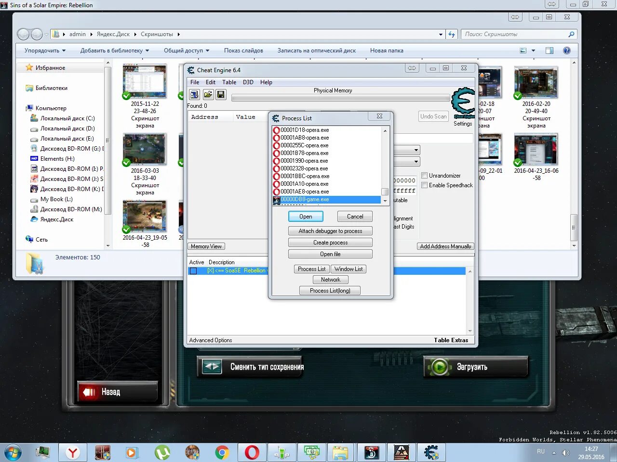Open 2015-11-22 23-48-26 screenshot thumbnail
The width and height of the screenshot is (617, 462).
click(x=145, y=82)
